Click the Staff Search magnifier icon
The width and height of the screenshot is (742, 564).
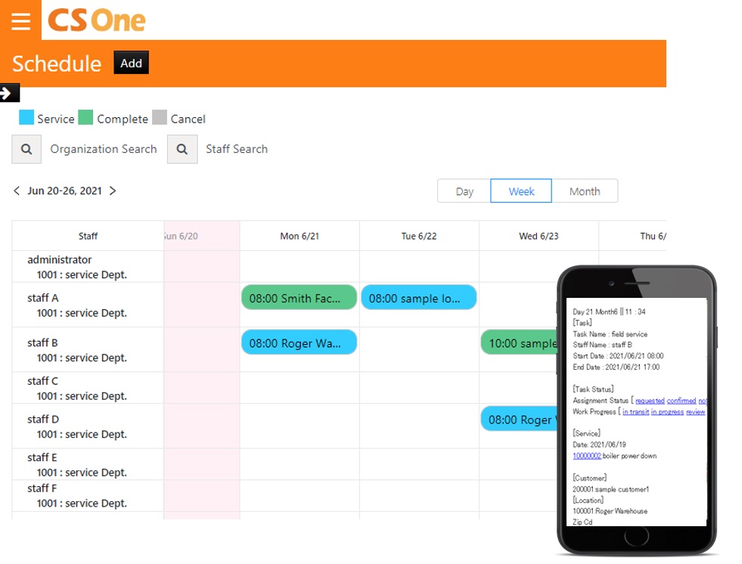tap(184, 149)
